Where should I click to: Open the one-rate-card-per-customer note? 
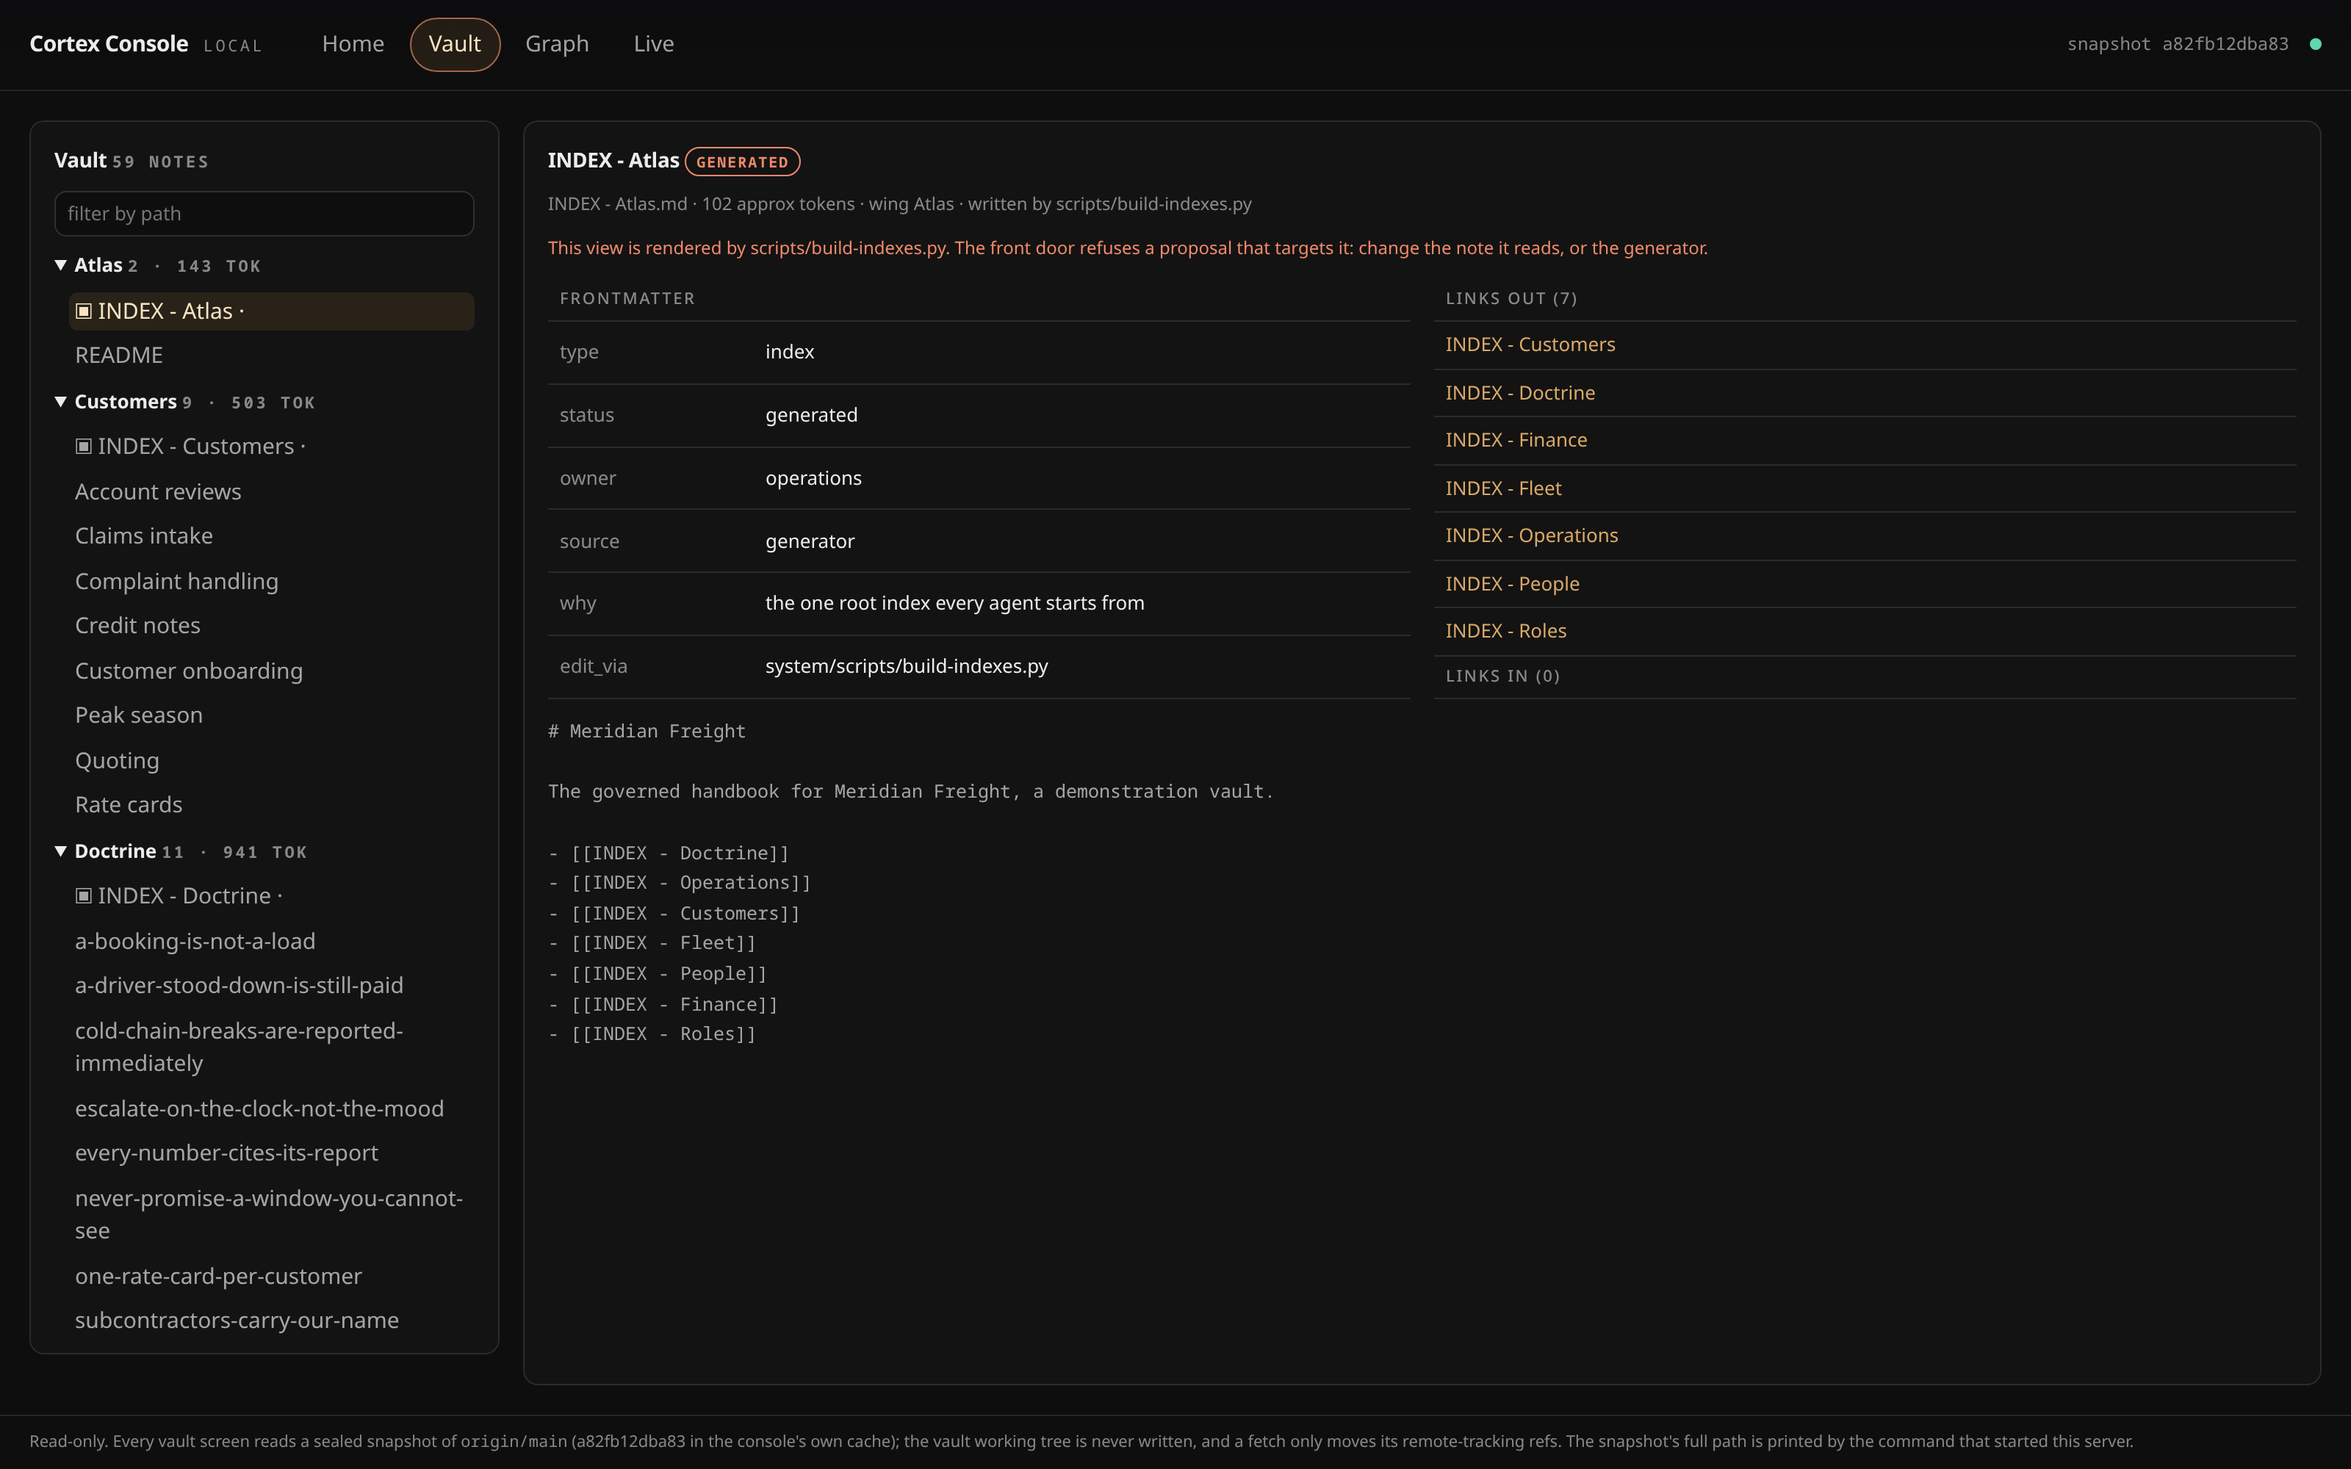coord(271,1277)
